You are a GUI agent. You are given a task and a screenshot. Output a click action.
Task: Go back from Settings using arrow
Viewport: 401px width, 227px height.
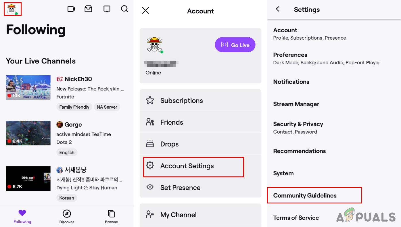(277, 9)
